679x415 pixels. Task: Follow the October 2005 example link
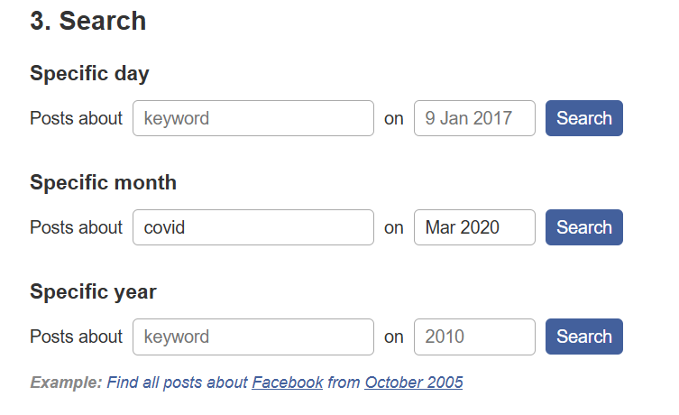click(x=413, y=383)
